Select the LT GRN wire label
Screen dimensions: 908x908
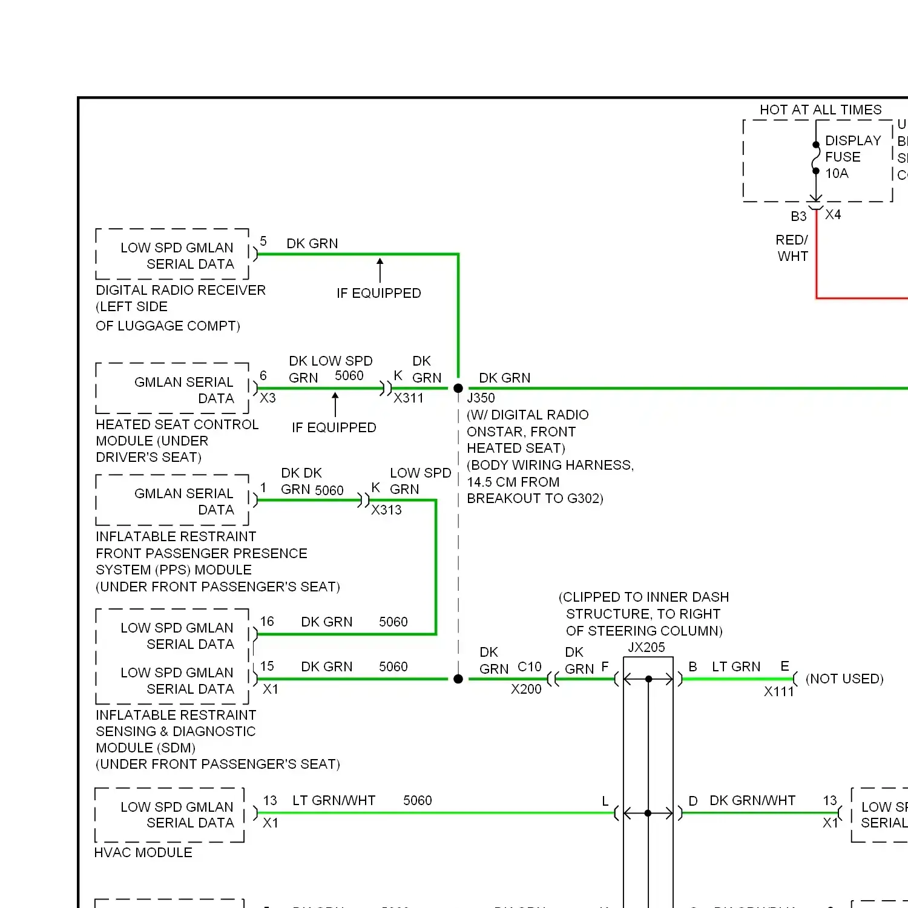pos(736,666)
